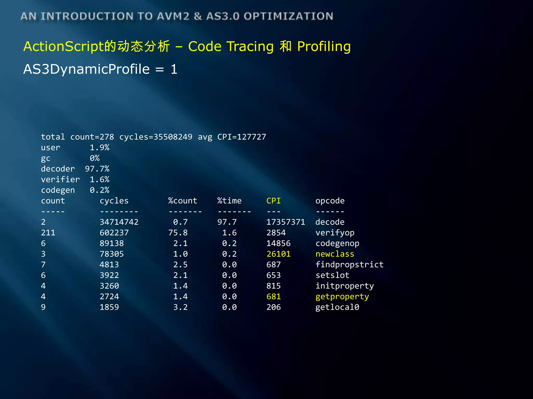
Task: Click the 'AS3DynamicProfile = 1' subtitle
Action: point(100,69)
